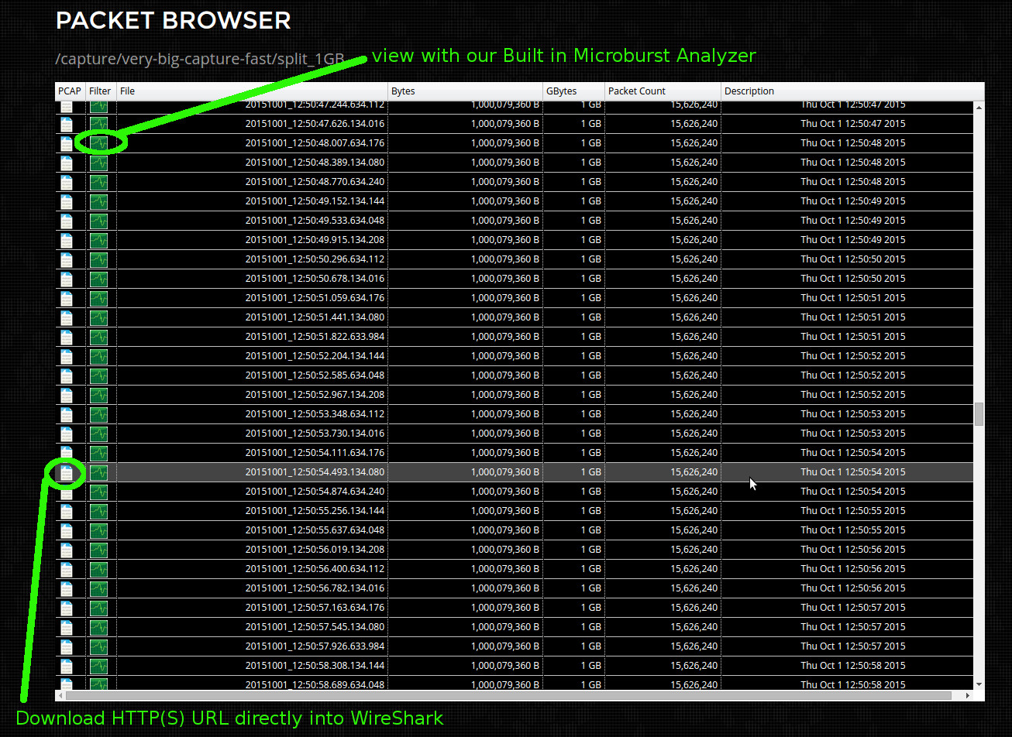
Task: Sort table by Packet Count column
Action: 636,91
